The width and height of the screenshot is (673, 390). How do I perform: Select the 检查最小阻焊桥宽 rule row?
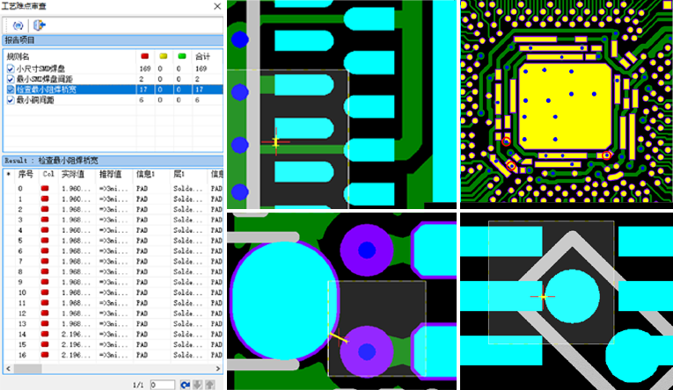pyautogui.click(x=53, y=90)
